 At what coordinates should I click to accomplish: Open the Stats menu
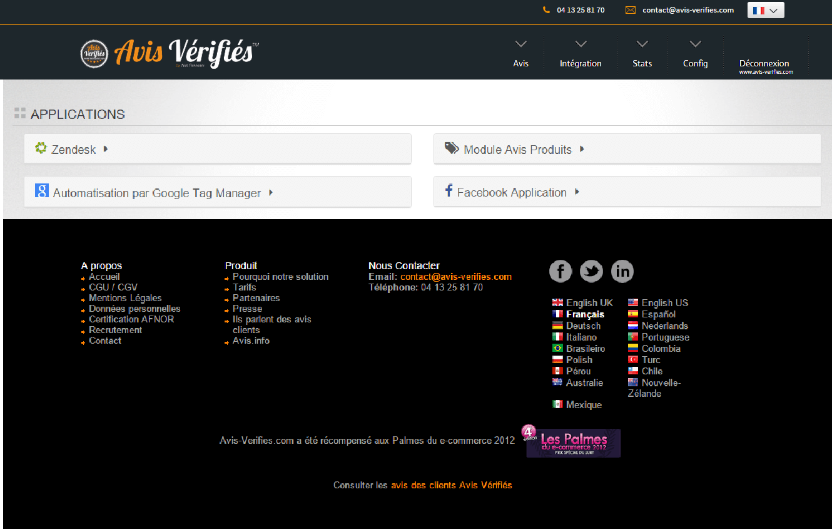click(x=642, y=63)
